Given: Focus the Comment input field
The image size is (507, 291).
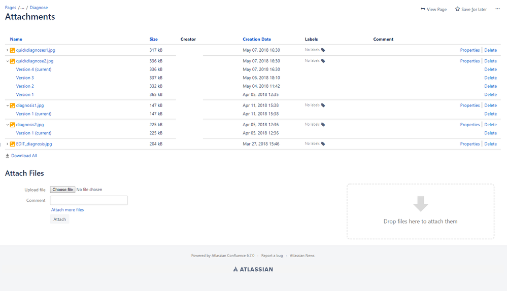Looking at the screenshot, I should 89,200.
